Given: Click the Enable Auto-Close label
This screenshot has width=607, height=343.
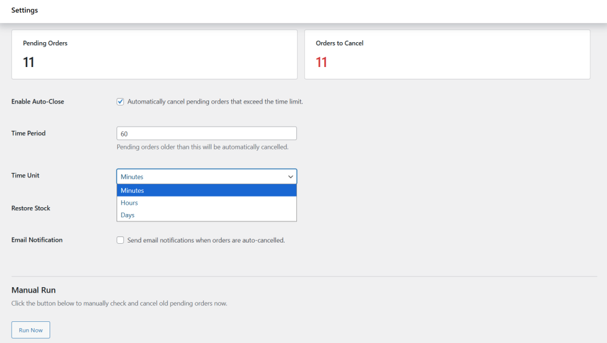Looking at the screenshot, I should 38,102.
